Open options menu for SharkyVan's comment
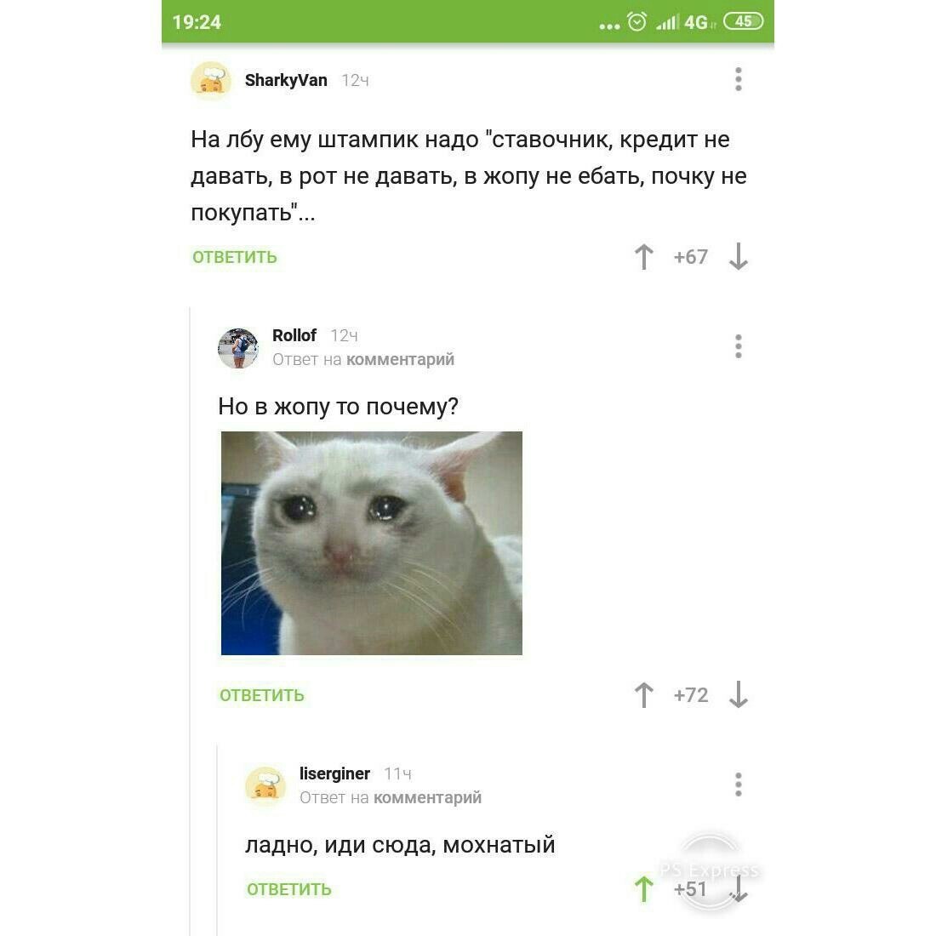Screen dimensions: 936x936 (739, 79)
